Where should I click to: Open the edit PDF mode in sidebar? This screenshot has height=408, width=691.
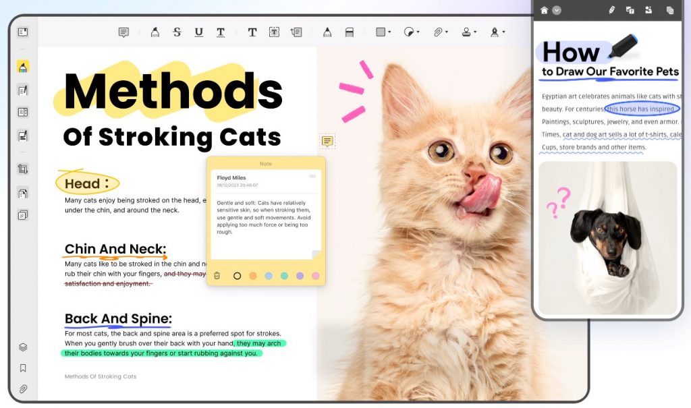pyautogui.click(x=23, y=90)
